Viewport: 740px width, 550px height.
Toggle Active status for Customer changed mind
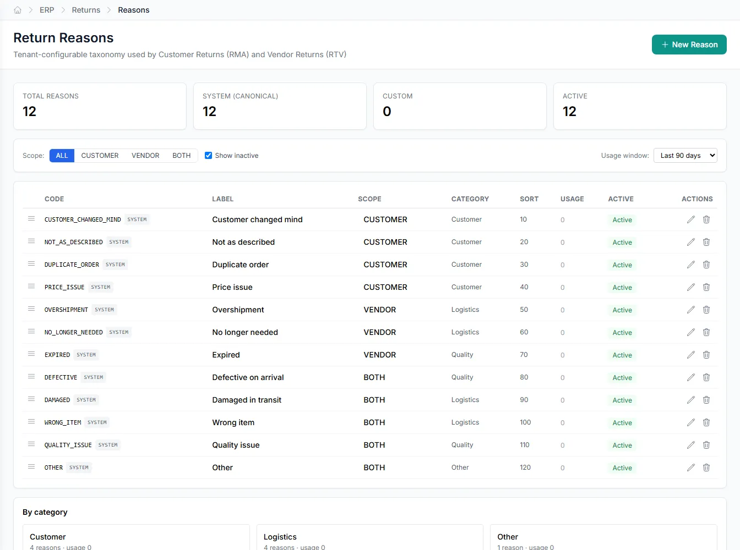(622, 220)
